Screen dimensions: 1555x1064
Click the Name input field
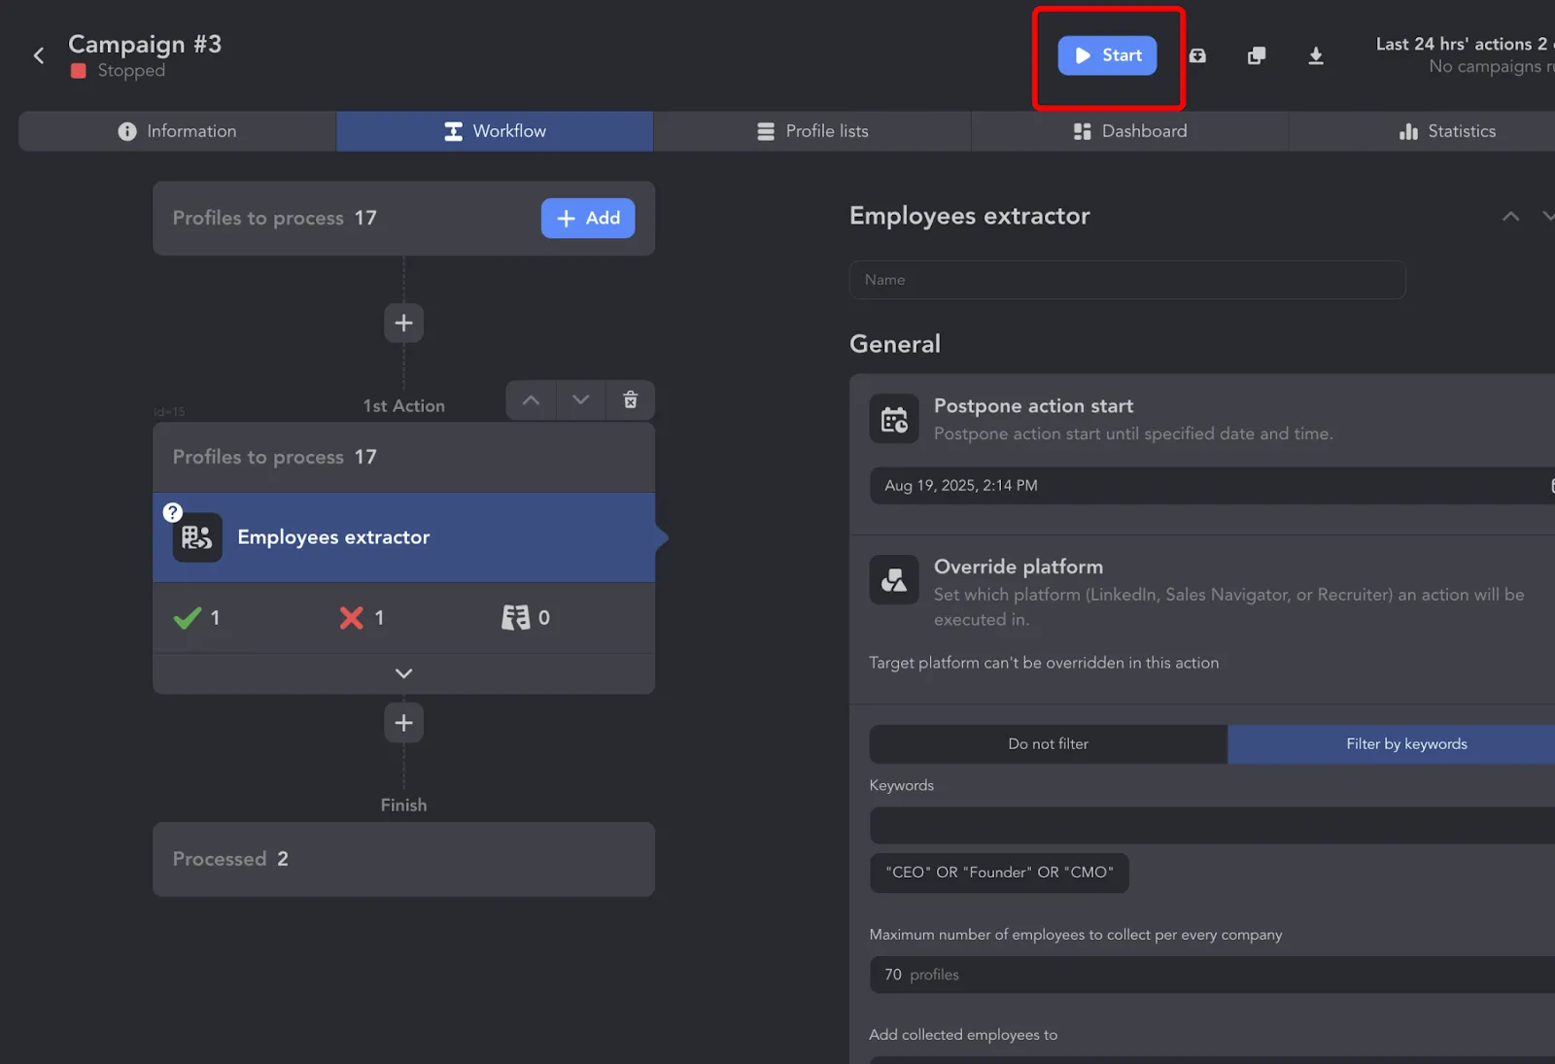(1127, 280)
